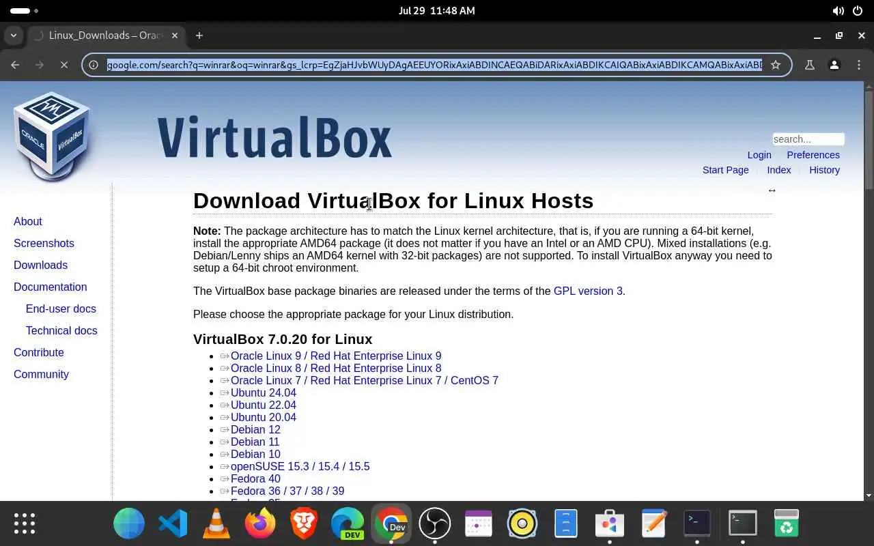
Task: Open Community in sidebar
Action: (41, 374)
